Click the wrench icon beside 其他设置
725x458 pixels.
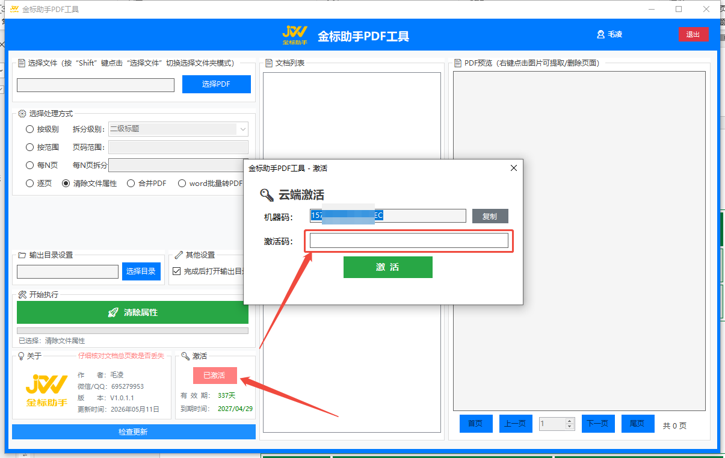pos(179,255)
